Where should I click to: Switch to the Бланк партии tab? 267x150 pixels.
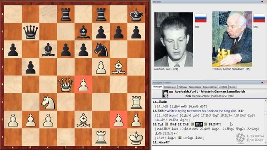[x=209, y=87]
